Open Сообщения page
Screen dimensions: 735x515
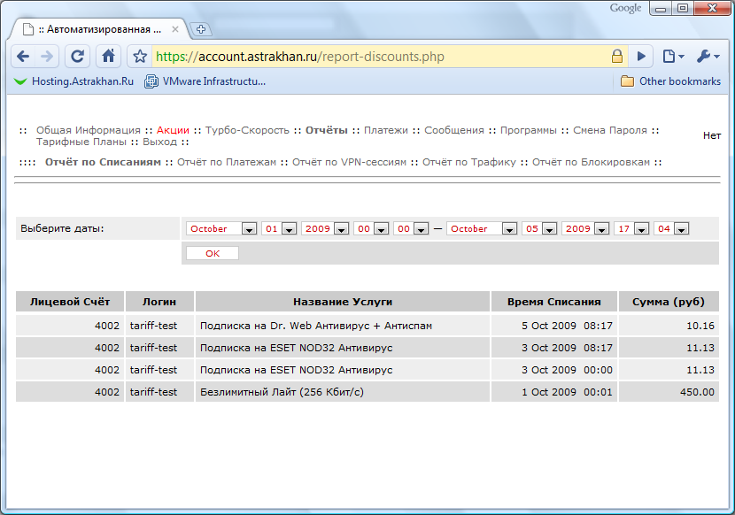click(454, 130)
